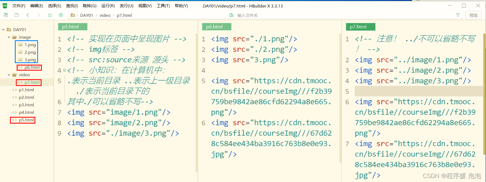Switch to the p6.html editor tab
Viewport: 486px width, 182px height.
(217, 27)
